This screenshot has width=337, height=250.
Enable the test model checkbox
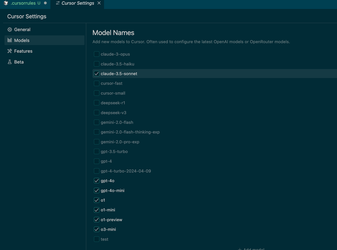[97, 239]
